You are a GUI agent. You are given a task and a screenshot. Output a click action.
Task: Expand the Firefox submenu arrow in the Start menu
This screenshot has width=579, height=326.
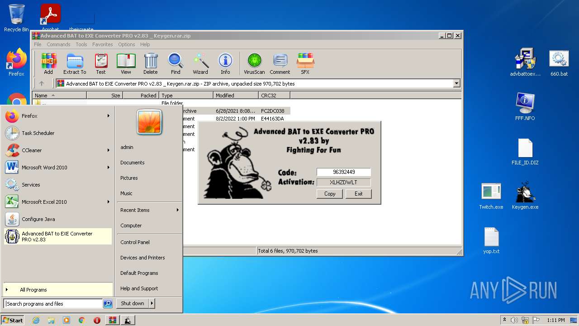[x=108, y=116]
